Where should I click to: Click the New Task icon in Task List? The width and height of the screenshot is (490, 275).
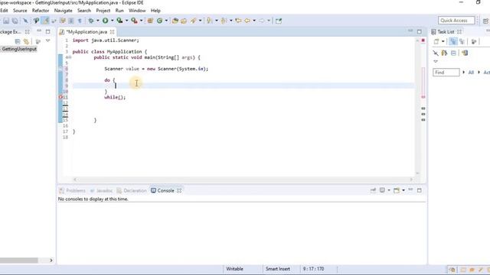click(x=436, y=41)
